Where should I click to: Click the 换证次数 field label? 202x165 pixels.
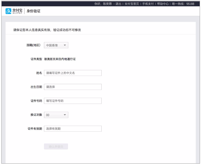click(x=36, y=115)
